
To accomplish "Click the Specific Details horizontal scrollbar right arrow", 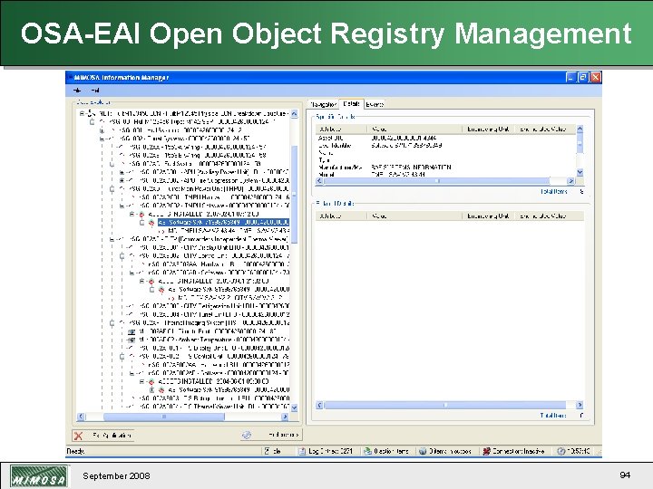I will tap(571, 181).
